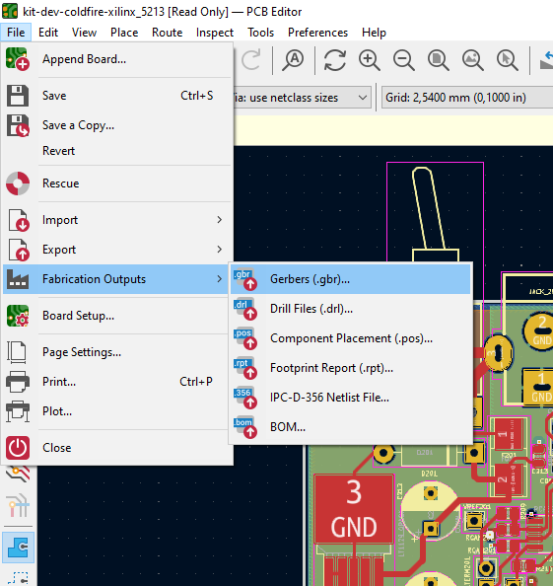The height and width of the screenshot is (586, 553).
Task: Expand the Export submenu arrow
Action: (220, 250)
